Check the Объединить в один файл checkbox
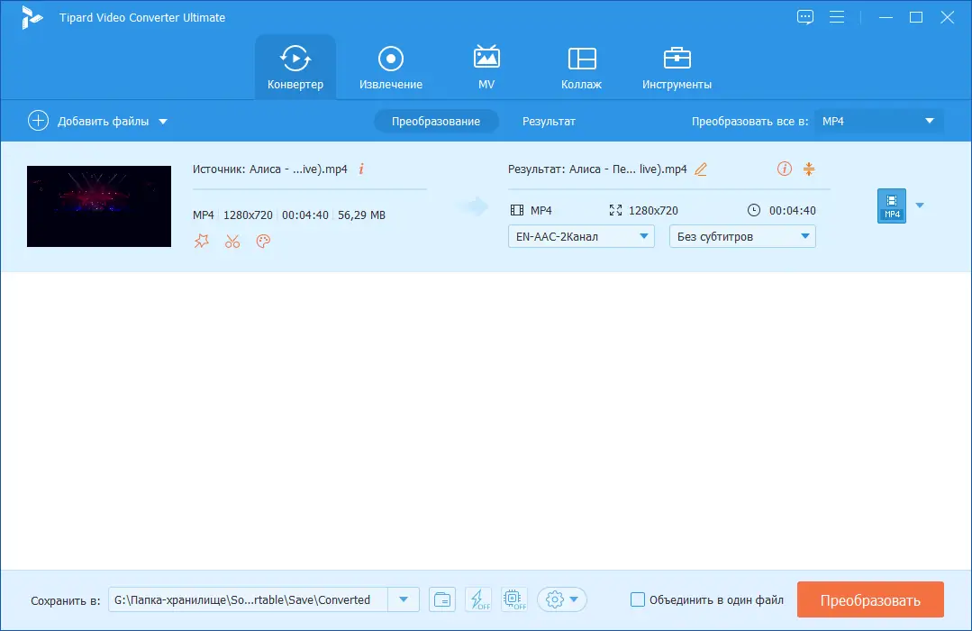972x631 pixels. [639, 599]
